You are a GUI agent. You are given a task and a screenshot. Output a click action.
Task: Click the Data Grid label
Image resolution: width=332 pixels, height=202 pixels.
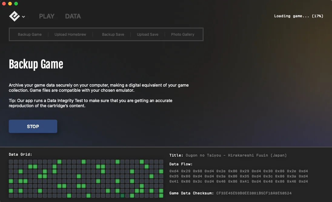click(20, 154)
